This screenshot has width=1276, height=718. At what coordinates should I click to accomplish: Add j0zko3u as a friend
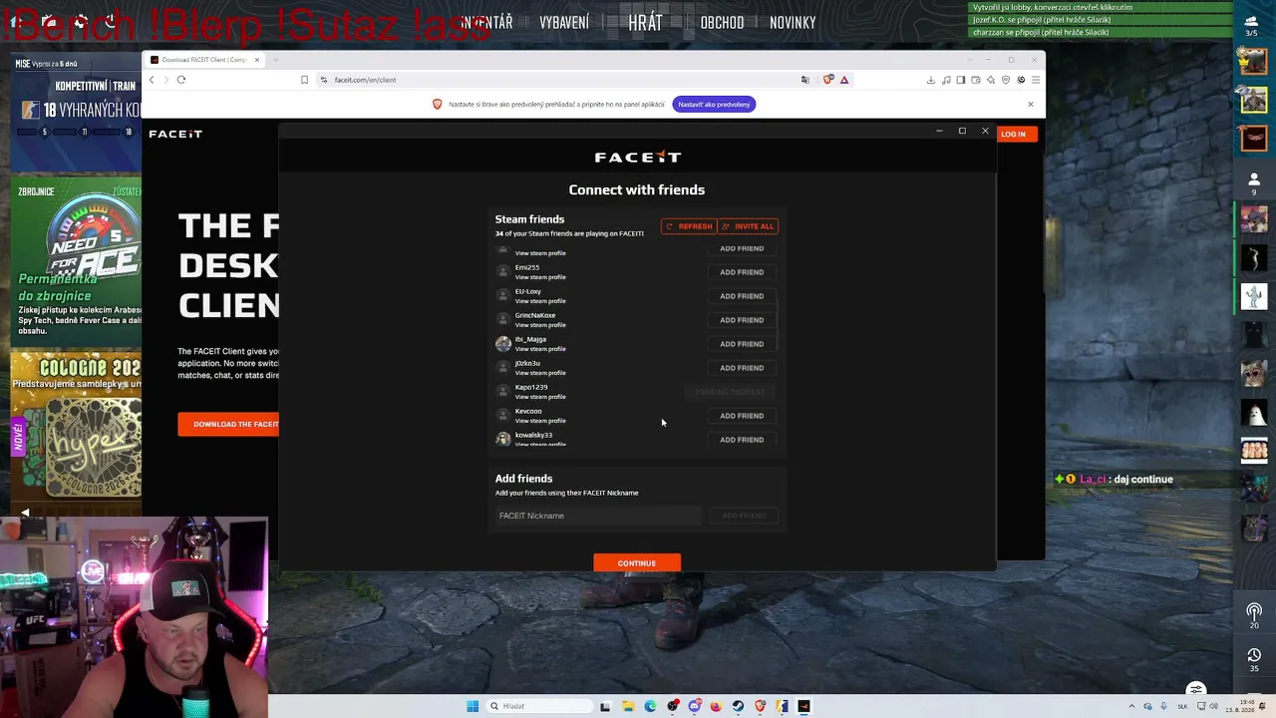742,368
